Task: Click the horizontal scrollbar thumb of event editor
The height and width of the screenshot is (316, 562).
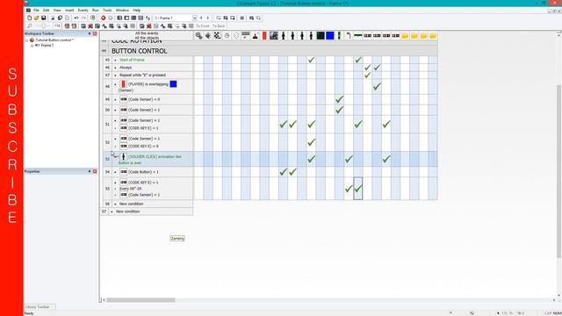Action: (x=140, y=300)
